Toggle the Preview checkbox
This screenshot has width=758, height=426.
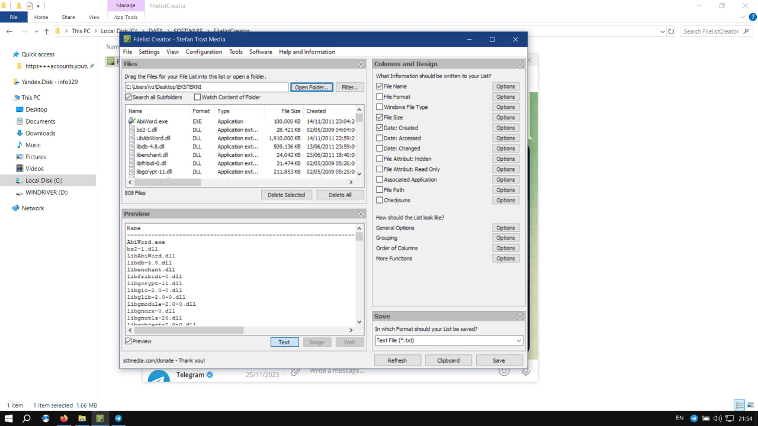[x=128, y=341]
